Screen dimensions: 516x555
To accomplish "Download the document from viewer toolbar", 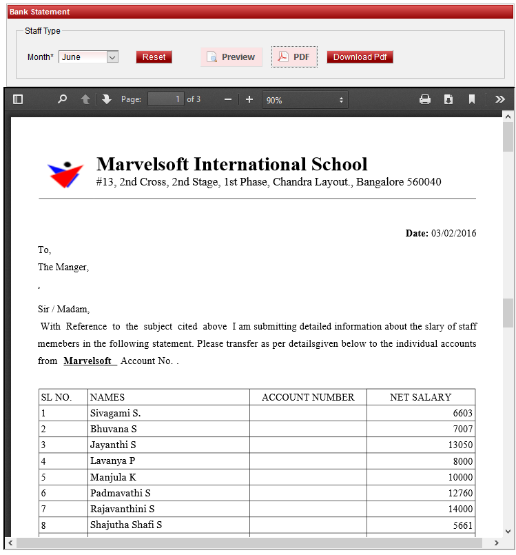I will point(448,99).
